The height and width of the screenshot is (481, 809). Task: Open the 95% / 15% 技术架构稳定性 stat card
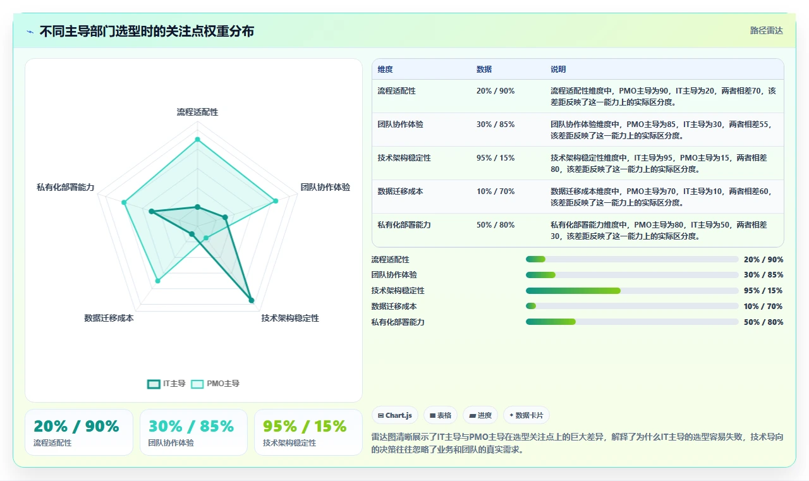308,432
